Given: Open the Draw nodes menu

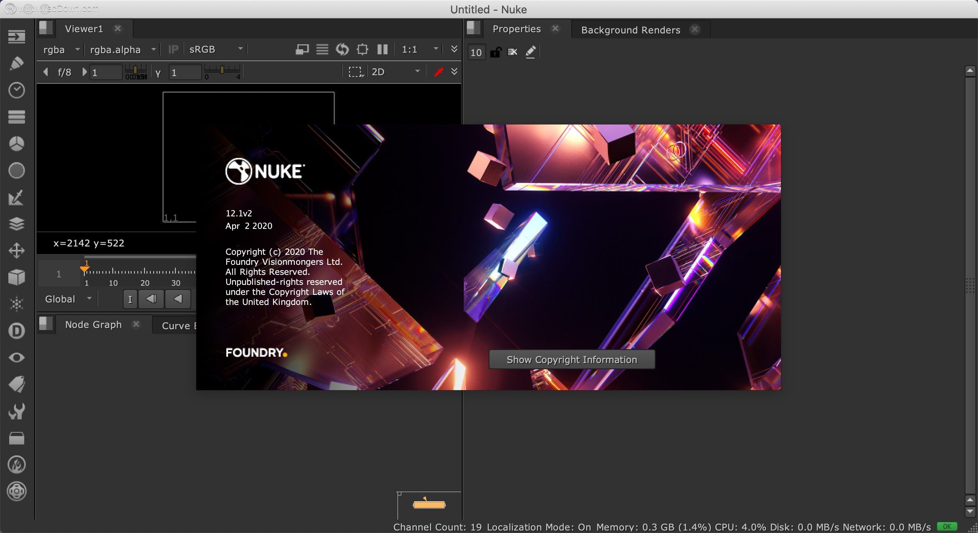Looking at the screenshot, I should [x=17, y=63].
